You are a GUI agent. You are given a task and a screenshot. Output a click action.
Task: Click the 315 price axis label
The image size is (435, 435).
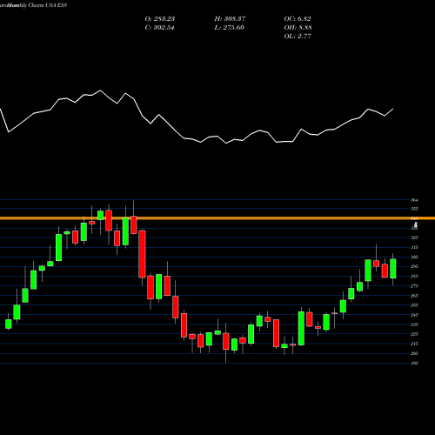coord(414,247)
